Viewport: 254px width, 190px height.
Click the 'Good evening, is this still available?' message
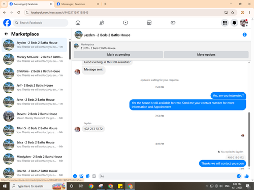(107, 62)
